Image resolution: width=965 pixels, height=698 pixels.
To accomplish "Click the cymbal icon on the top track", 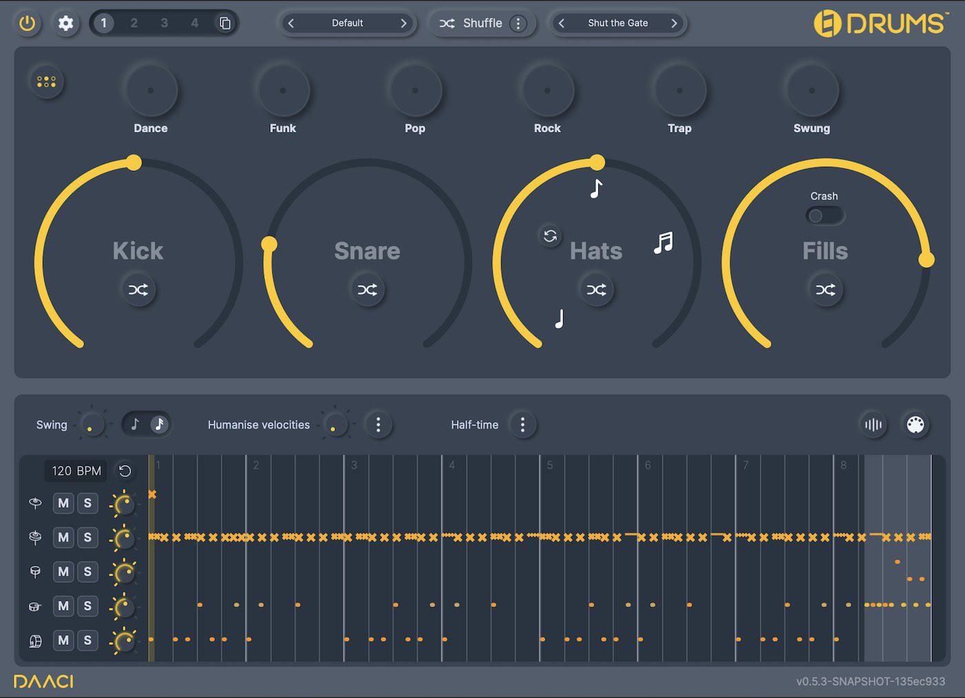I will click(34, 503).
